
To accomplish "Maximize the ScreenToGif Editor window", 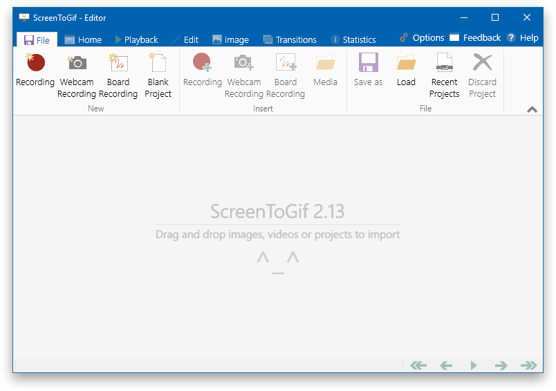I will tap(495, 17).
